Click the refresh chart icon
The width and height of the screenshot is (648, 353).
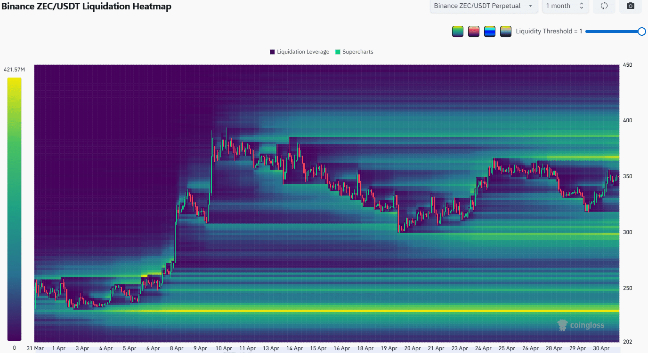(x=604, y=6)
